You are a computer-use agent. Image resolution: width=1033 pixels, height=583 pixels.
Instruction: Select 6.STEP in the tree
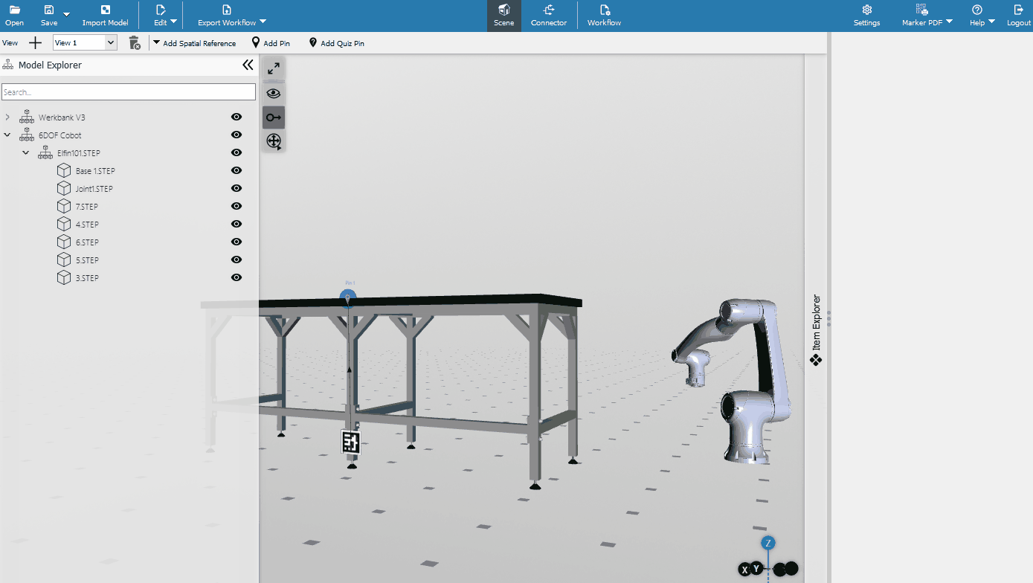87,242
